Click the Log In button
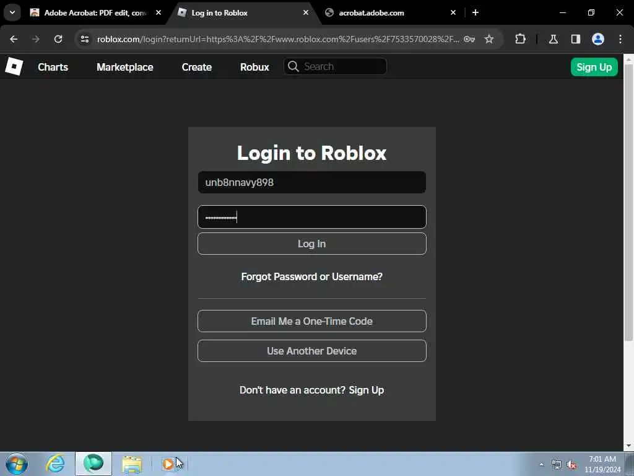Image resolution: width=634 pixels, height=476 pixels. [312, 244]
